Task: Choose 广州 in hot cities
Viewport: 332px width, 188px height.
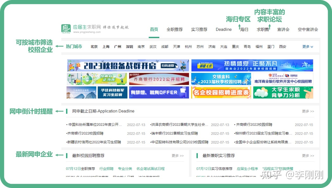Action: click(118, 47)
